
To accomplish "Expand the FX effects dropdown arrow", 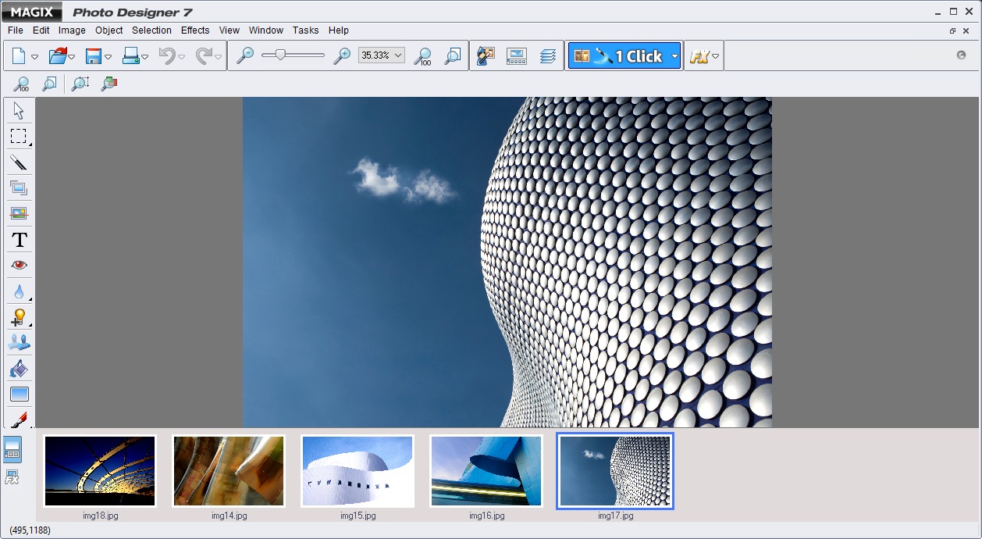I will pos(716,57).
